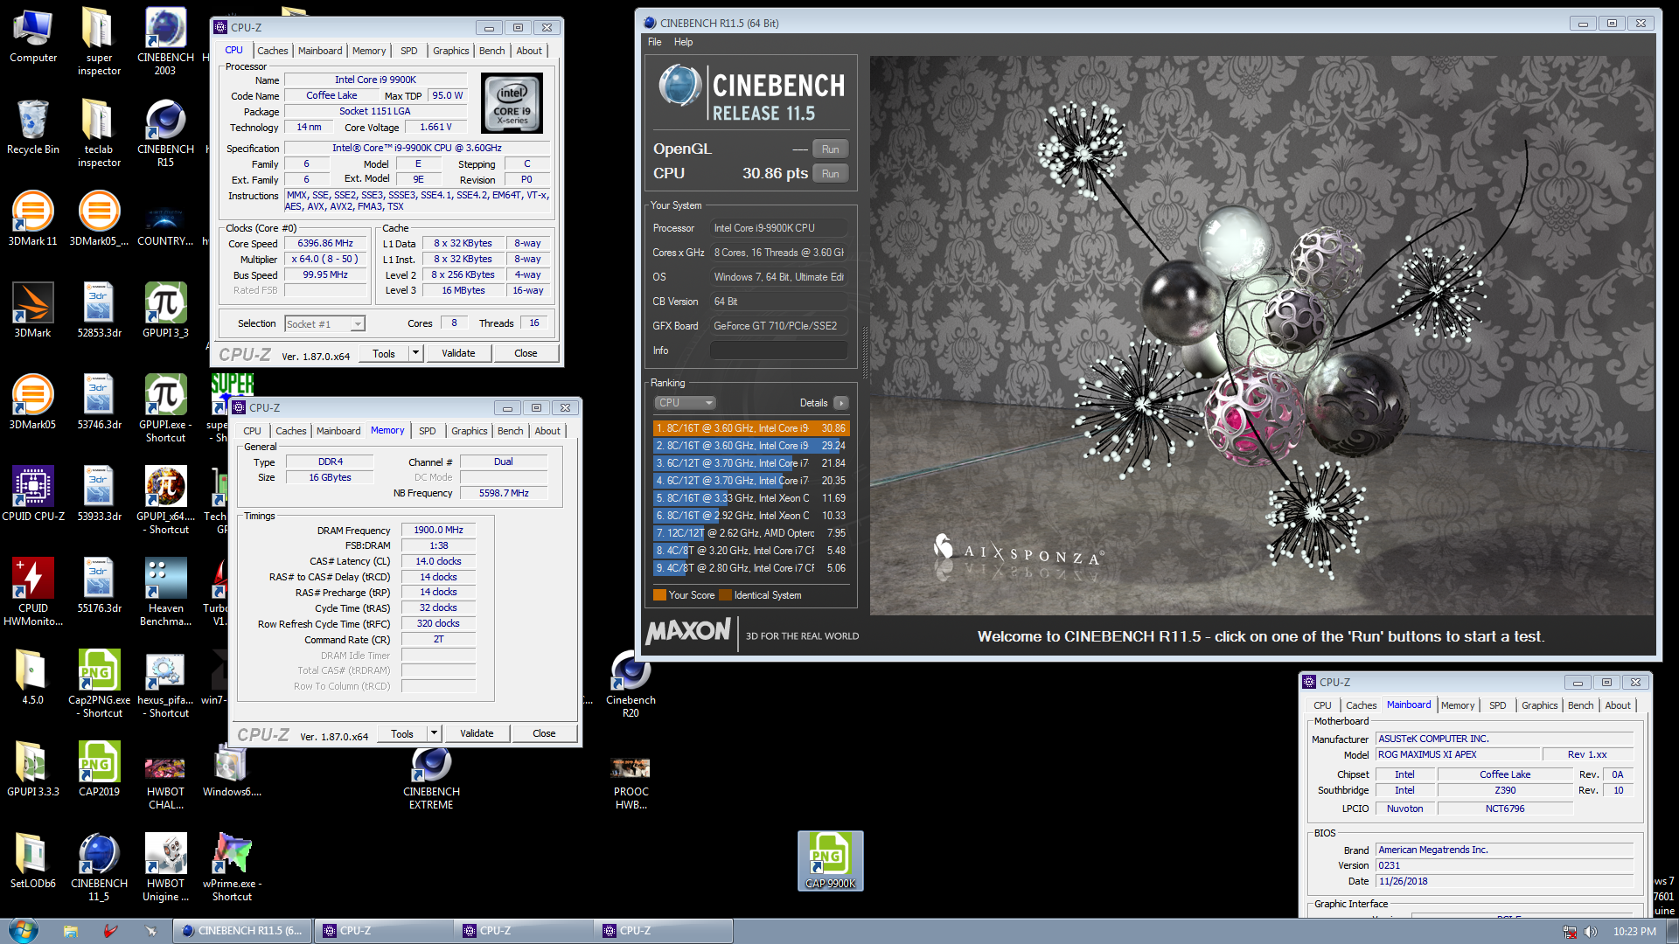1679x944 pixels.
Task: Open About tab in top CPU-Z window
Action: (529, 51)
